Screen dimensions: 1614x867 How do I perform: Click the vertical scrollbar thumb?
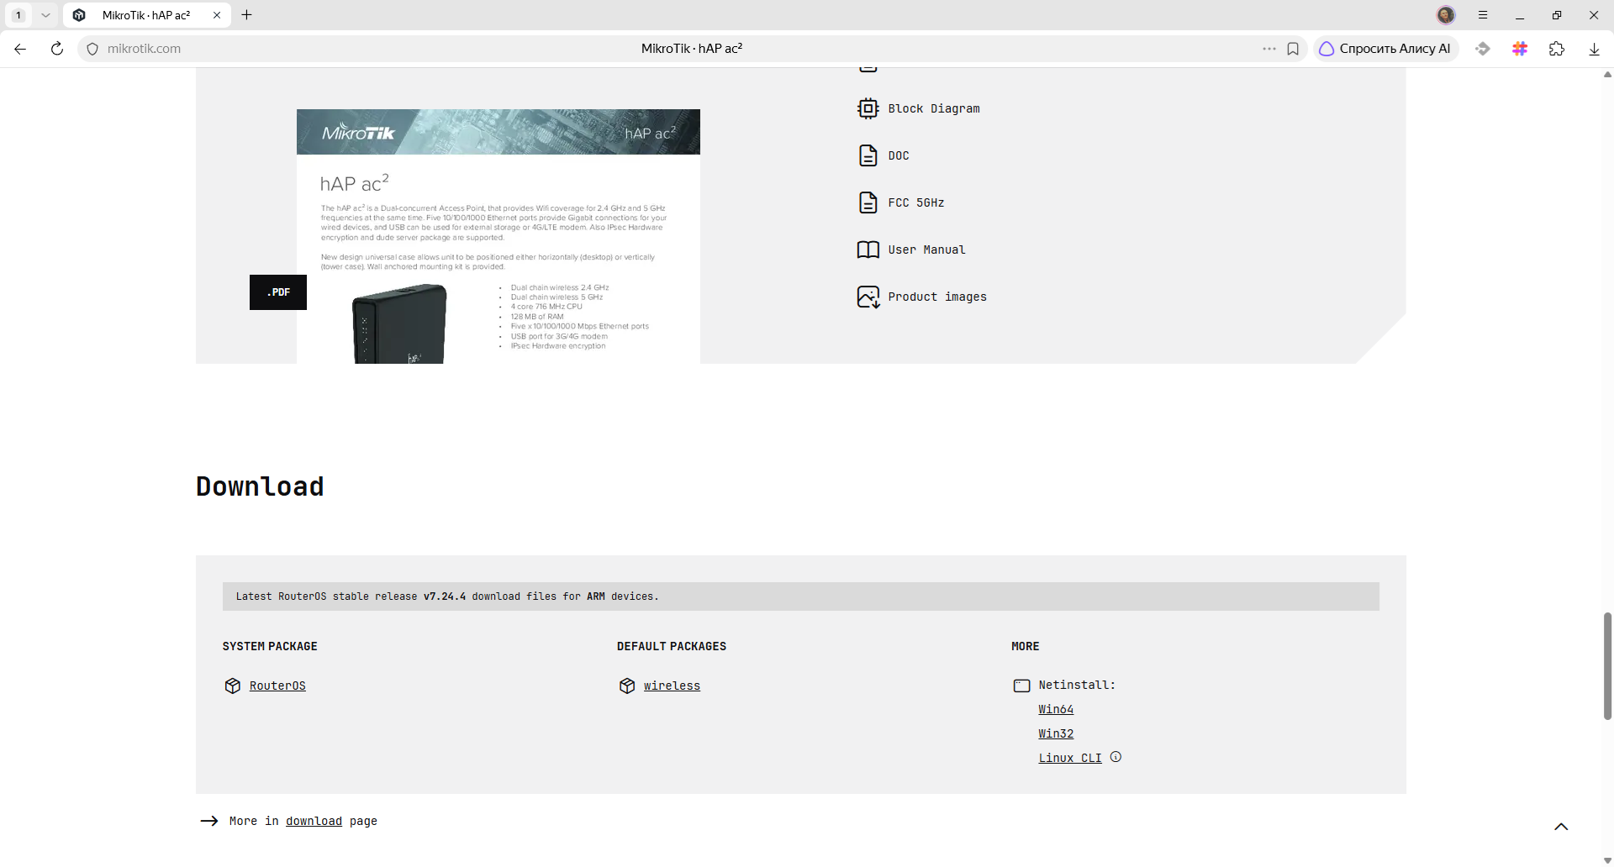(1607, 666)
